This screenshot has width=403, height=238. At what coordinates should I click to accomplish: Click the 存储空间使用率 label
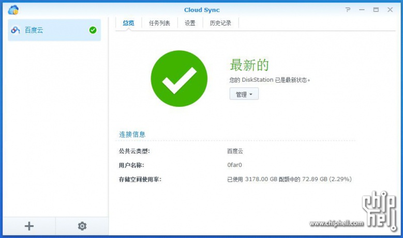[x=140, y=179]
